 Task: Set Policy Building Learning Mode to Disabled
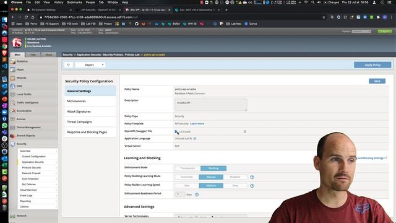[235, 177]
